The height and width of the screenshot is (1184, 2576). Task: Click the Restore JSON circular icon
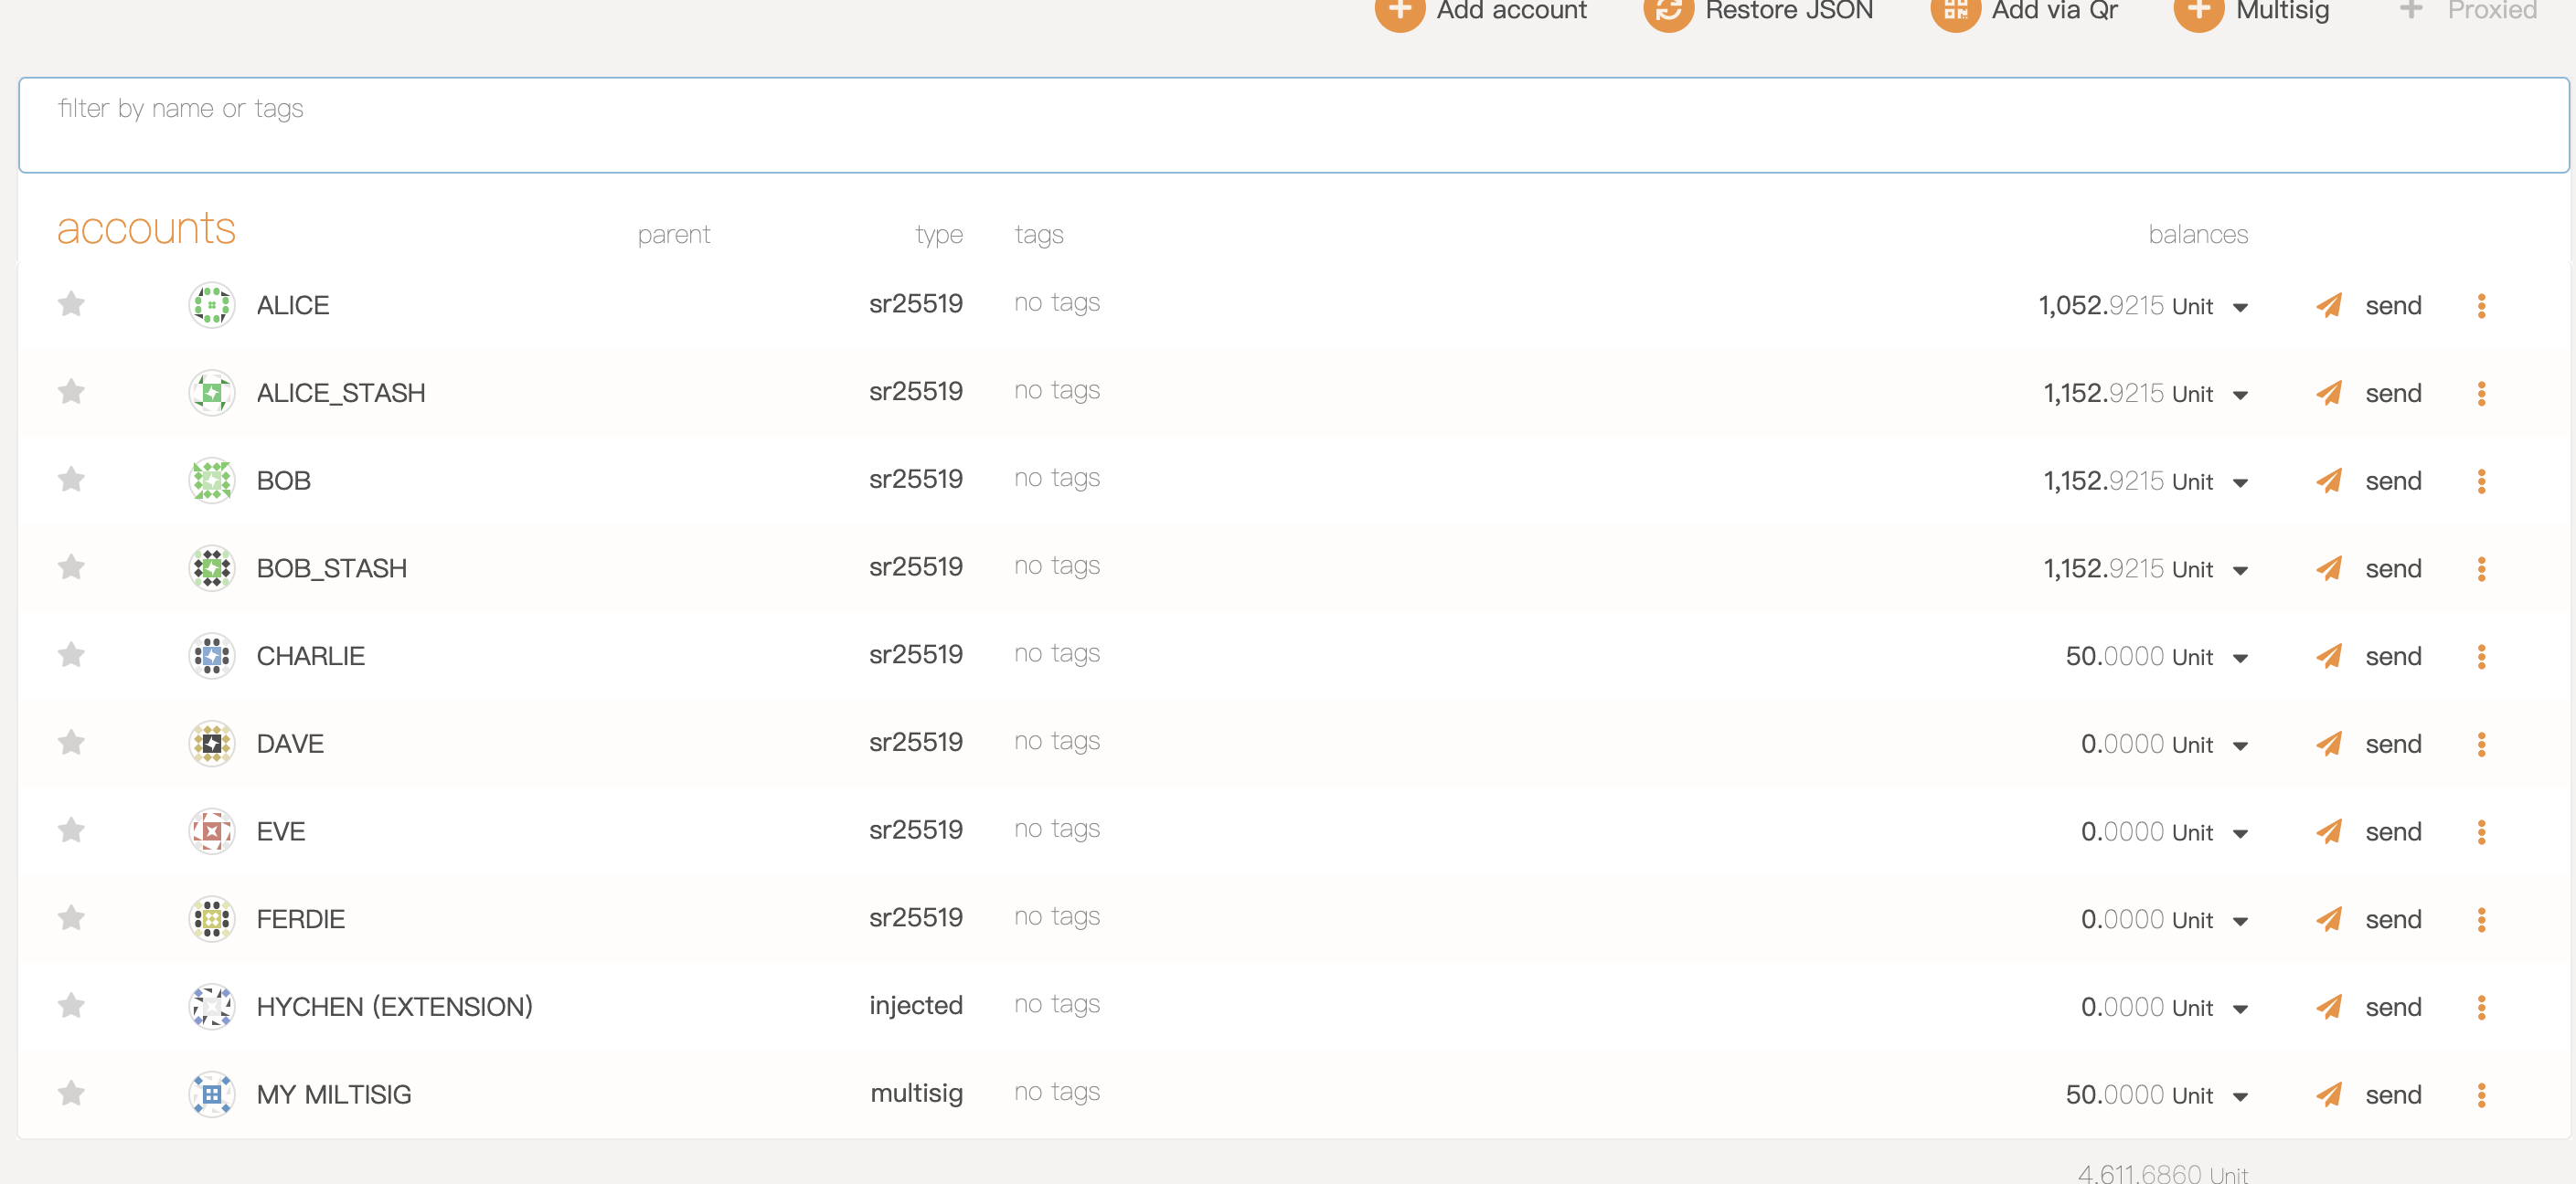(1668, 12)
